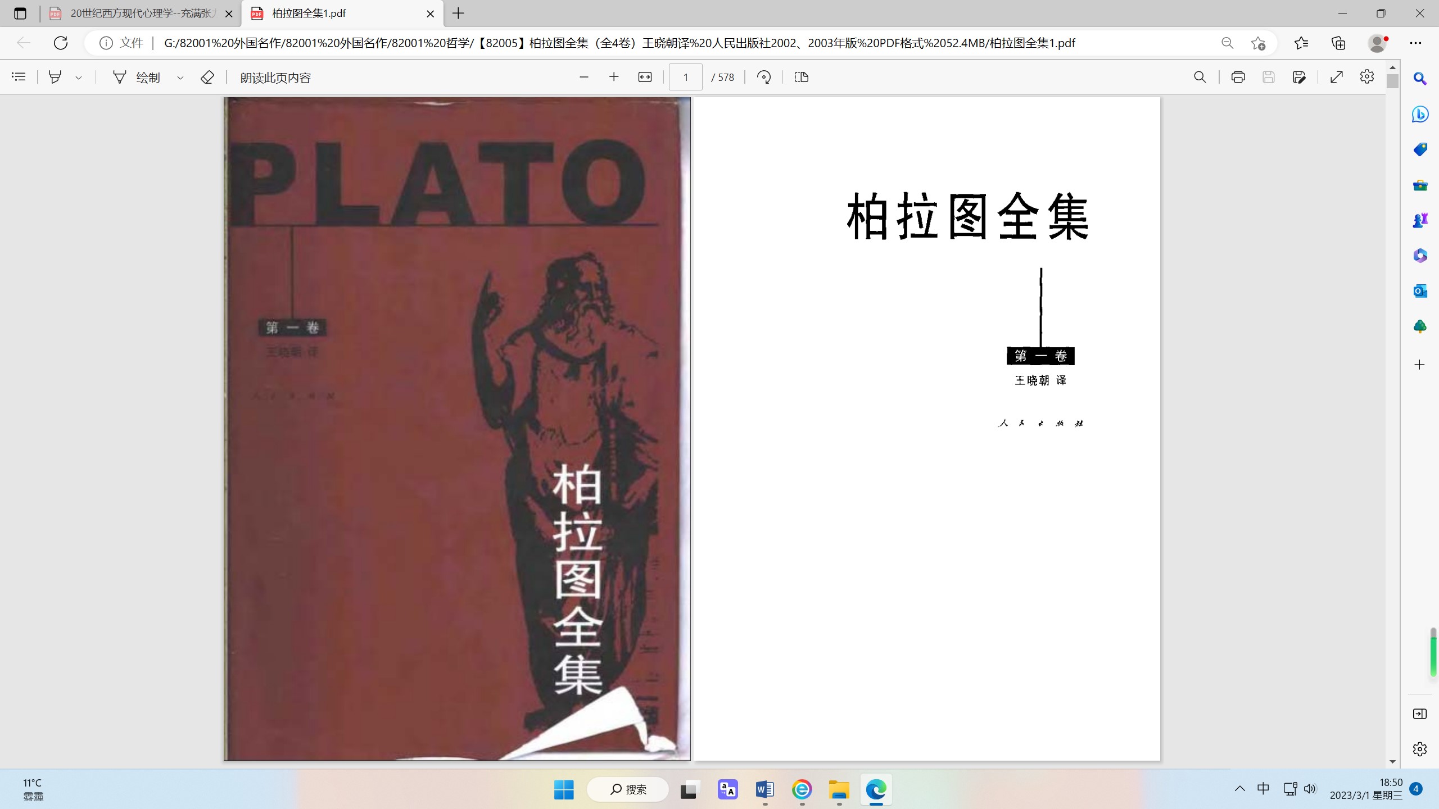Open the green tree sidebar icon
This screenshot has width=1439, height=809.
coord(1420,326)
